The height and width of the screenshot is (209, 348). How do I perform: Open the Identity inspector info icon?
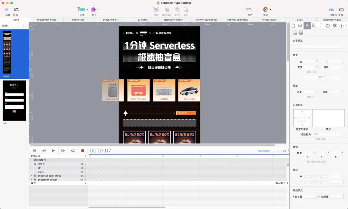pyautogui.click(x=342, y=26)
